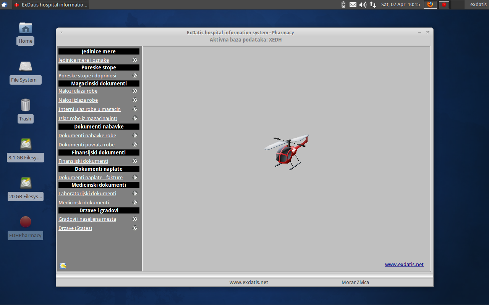This screenshot has width=489, height=305.
Task: Click the arrow next to Nalozi izlaza robe
Action: 135,100
